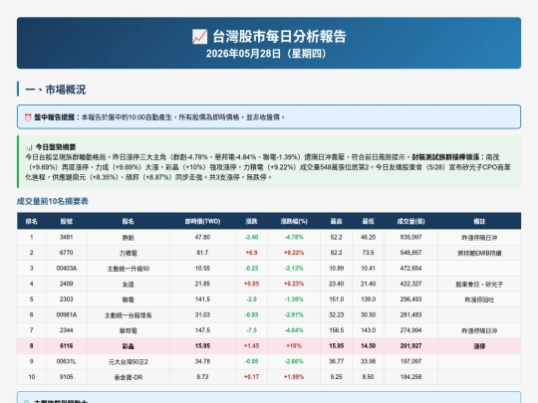
Task: Click the 即時價(TWD) column header
Action: [203, 221]
